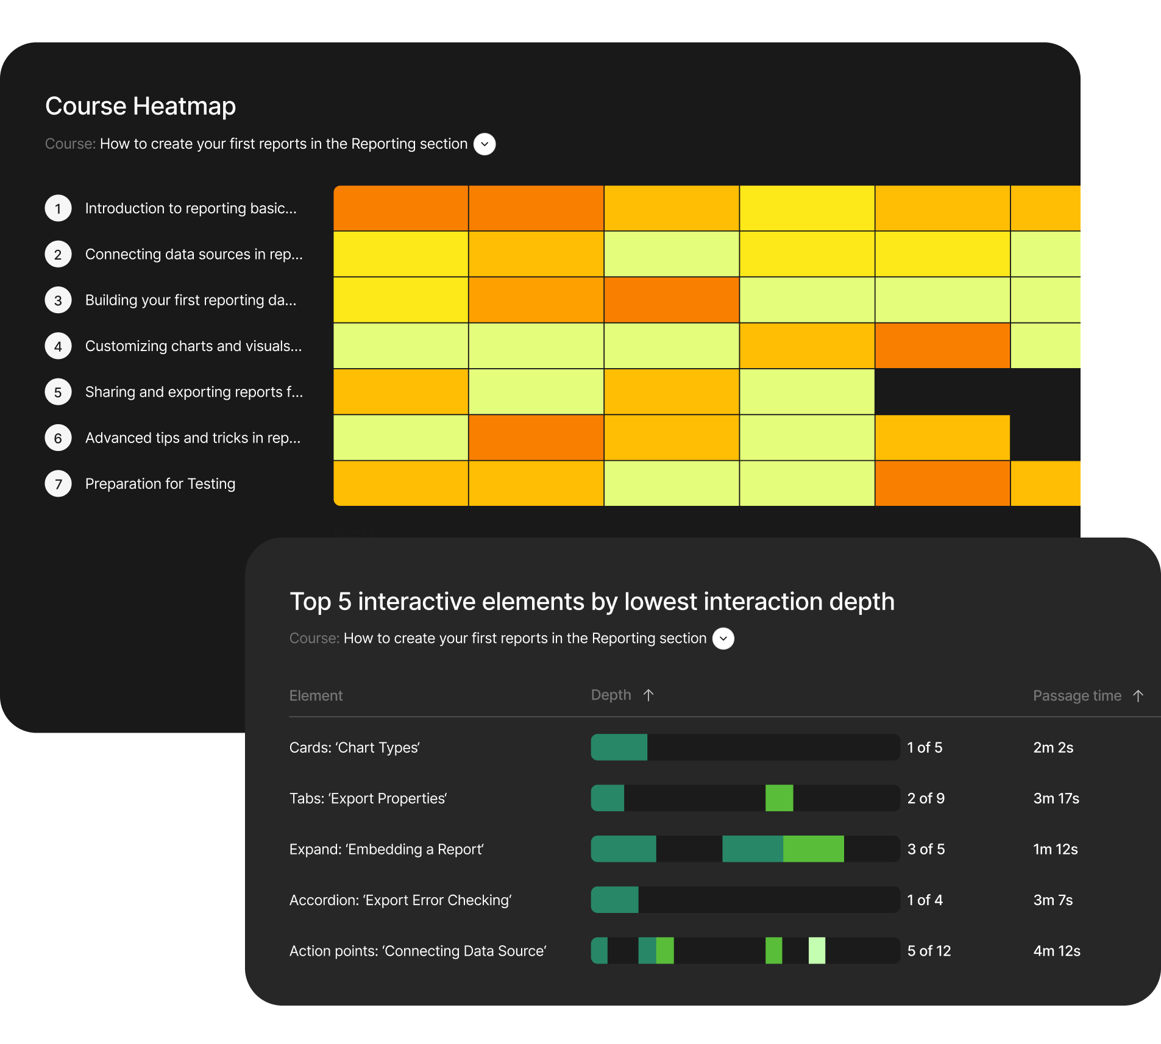Click the number 4 lesson badge
Screen dimensions: 1161x1044
coord(59,346)
